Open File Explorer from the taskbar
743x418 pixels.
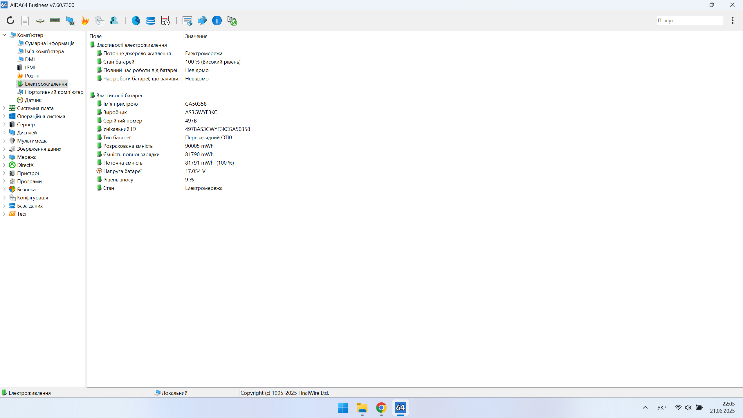(x=362, y=408)
